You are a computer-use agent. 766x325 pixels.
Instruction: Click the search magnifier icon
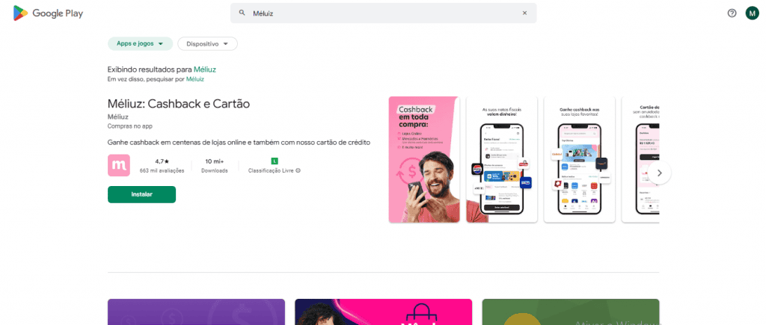coord(242,13)
